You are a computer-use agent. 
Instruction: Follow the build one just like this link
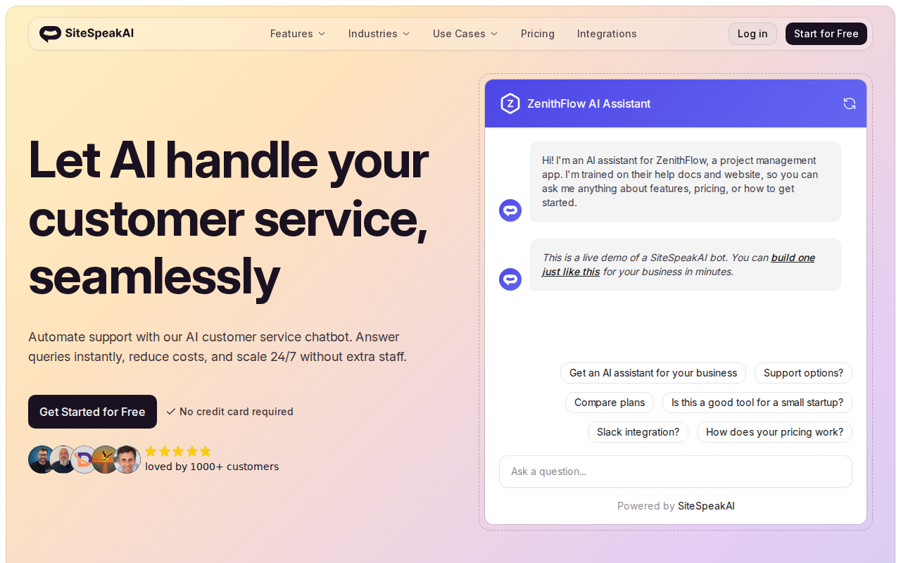793,258
